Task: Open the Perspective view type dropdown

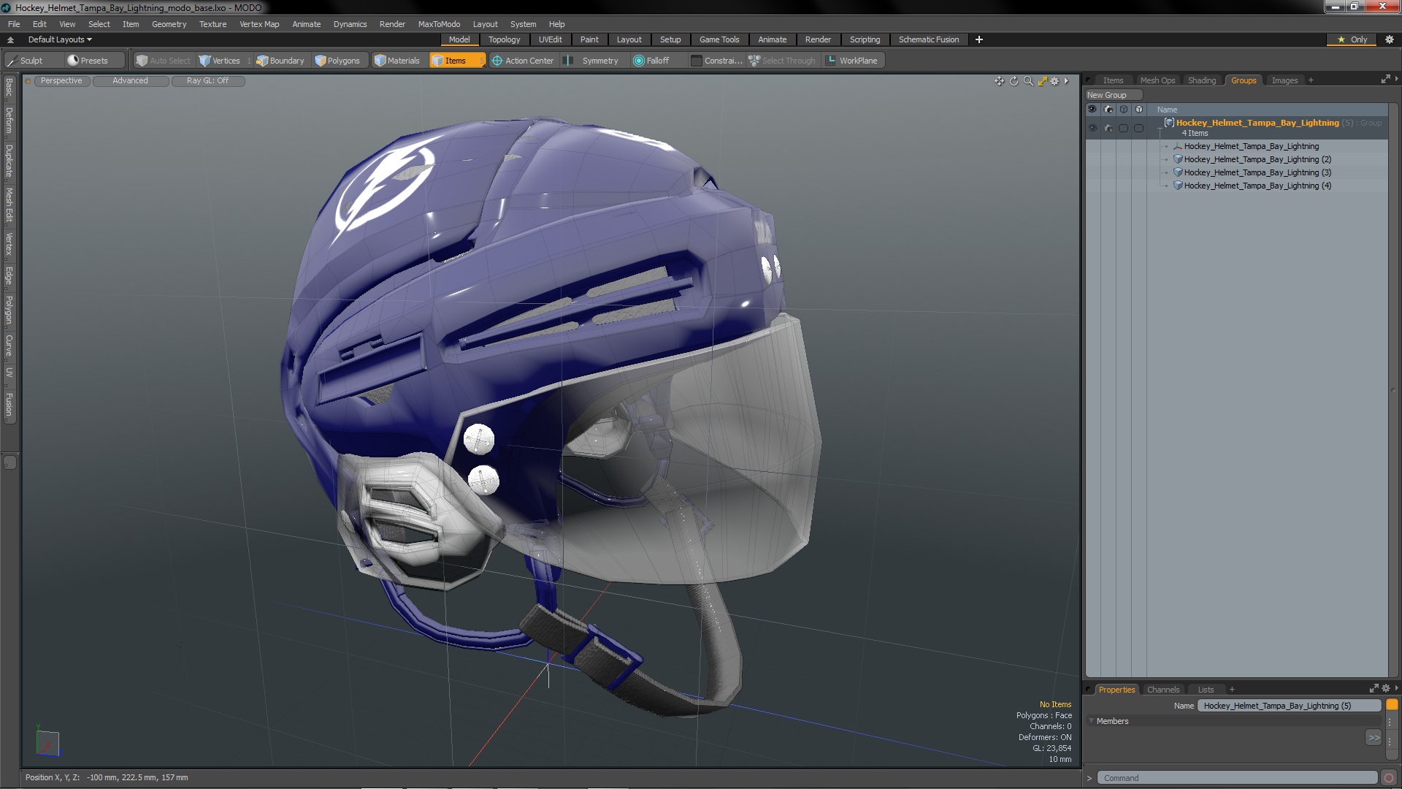Action: (x=61, y=81)
